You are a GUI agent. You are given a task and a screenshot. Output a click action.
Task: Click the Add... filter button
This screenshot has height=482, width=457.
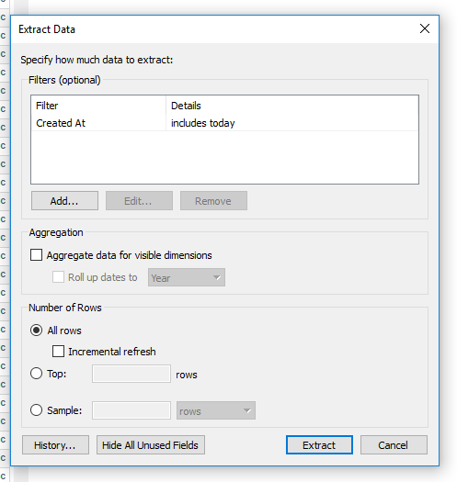(x=64, y=201)
